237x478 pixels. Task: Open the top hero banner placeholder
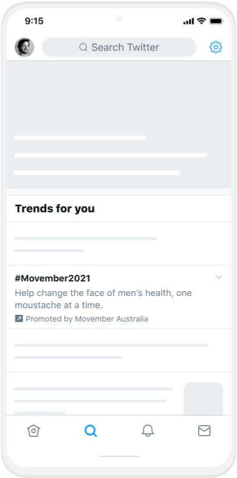click(x=118, y=124)
